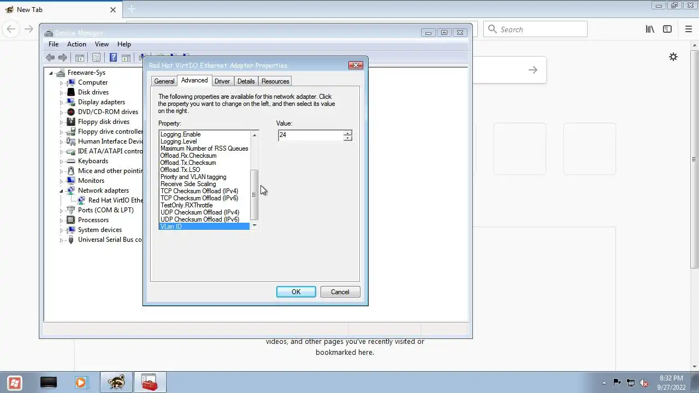The image size is (699, 393).
Task: Click the Forward arrow in Device Manager toolbar
Action: (x=63, y=57)
